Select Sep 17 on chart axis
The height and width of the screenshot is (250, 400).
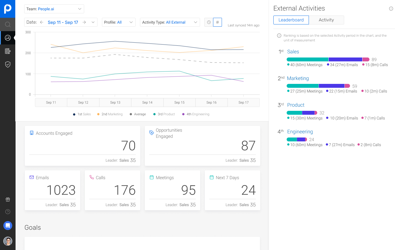click(x=244, y=102)
